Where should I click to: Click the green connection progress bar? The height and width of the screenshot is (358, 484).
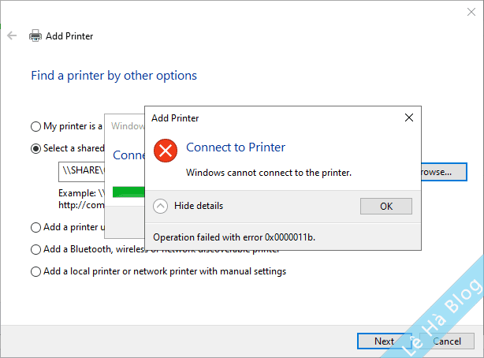(128, 192)
